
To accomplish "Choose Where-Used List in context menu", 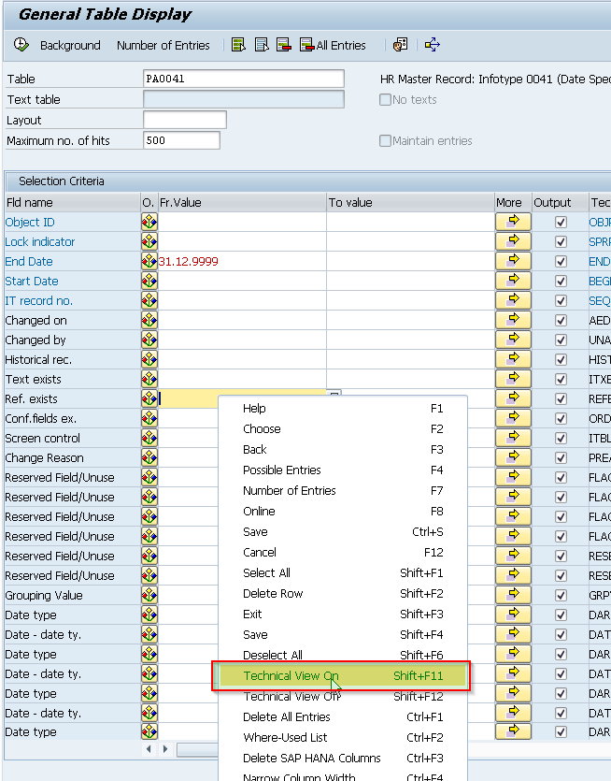I will tap(285, 738).
